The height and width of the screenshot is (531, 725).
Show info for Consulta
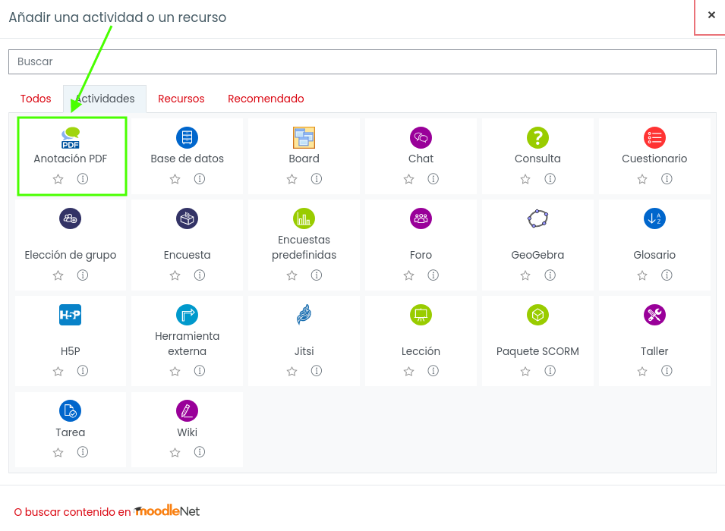[x=550, y=179]
